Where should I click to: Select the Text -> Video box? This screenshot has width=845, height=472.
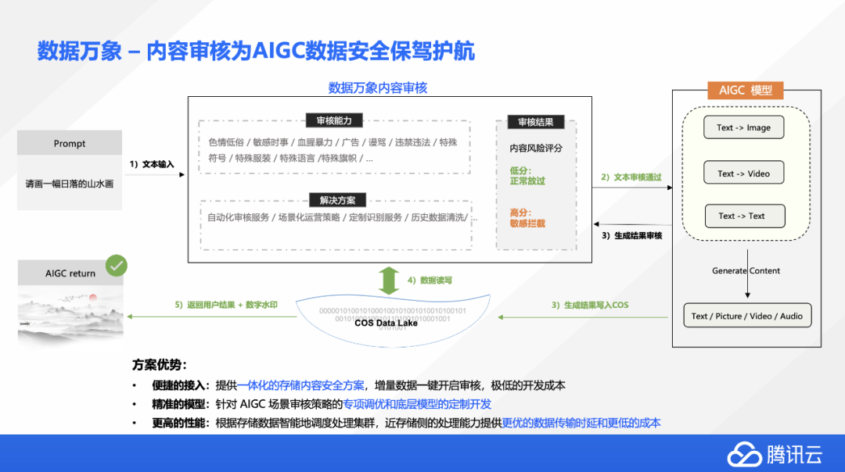[x=744, y=173]
